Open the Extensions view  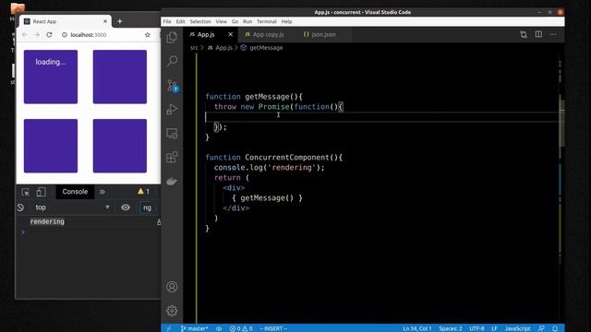172,158
